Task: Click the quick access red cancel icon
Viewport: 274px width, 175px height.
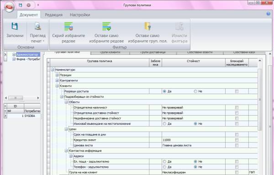Action: click(x=28, y=5)
